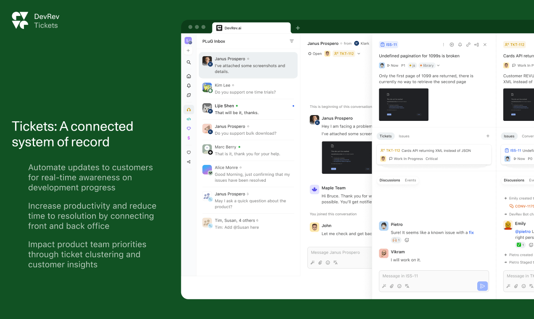Screen dimensions: 534x319
Task: Open the workspace avatar at sidebar top
Action: point(188,41)
